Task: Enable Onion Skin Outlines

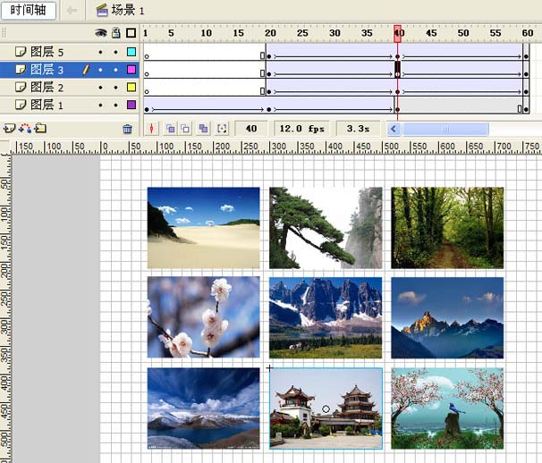Action: coord(185,129)
